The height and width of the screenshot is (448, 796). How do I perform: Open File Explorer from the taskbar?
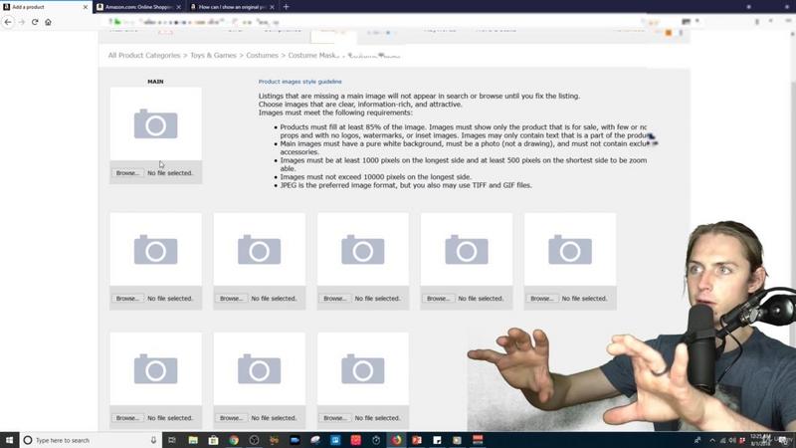[x=193, y=440]
